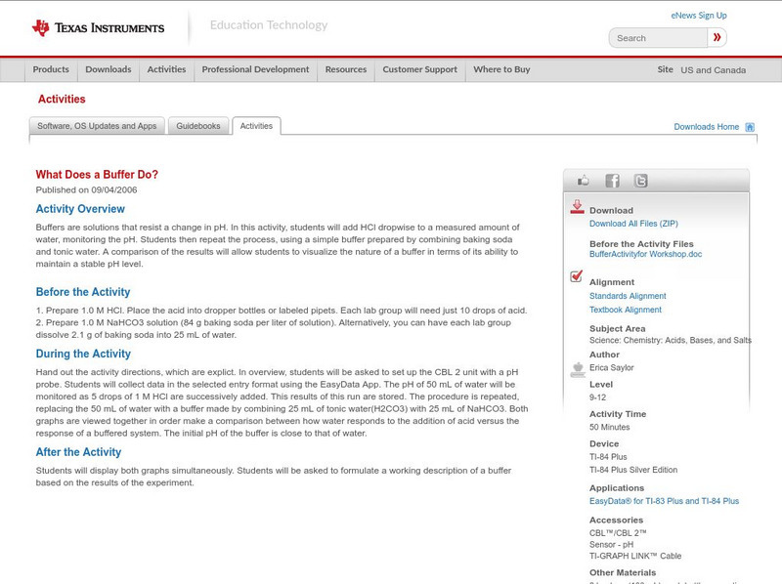Click the Subject Area chemistry text
Image resolution: width=782 pixels, height=584 pixels.
point(671,340)
